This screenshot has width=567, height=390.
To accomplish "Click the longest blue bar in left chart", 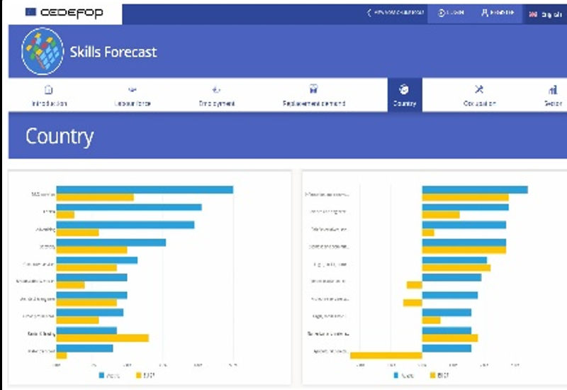I will pos(145,189).
